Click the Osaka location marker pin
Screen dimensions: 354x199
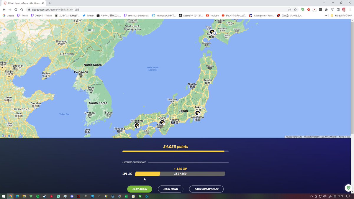(162, 122)
